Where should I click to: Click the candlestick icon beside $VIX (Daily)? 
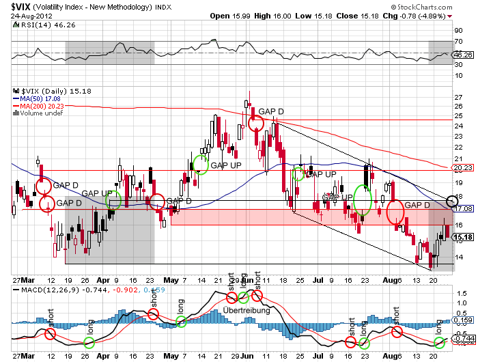pos(16,91)
